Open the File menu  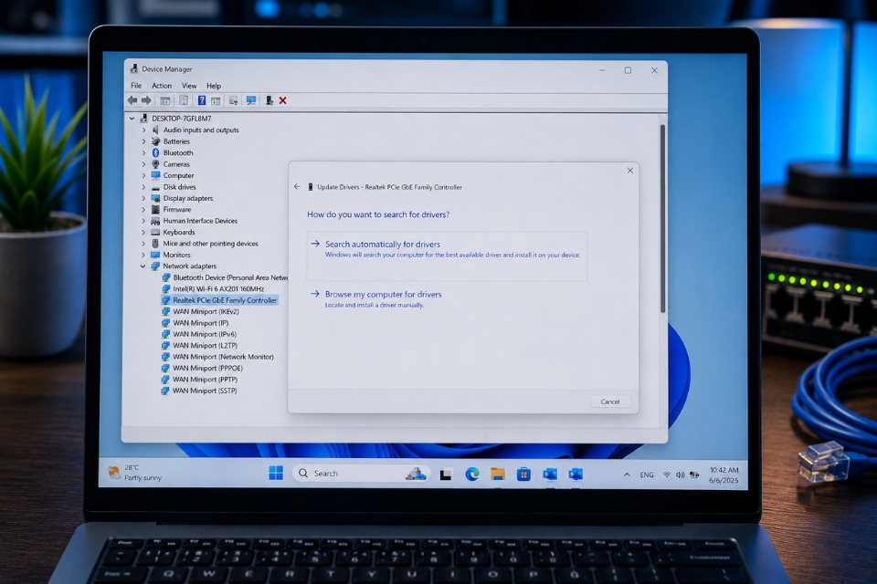coord(136,86)
